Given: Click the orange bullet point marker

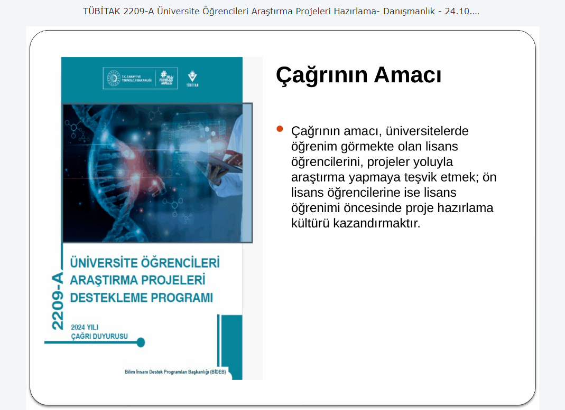Looking at the screenshot, I should [x=280, y=129].
